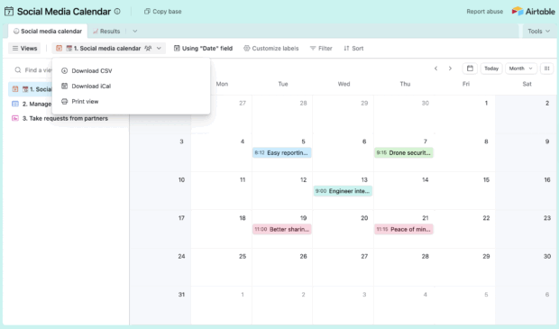Open the Filter control
This screenshot has width=559, height=329.
[321, 48]
